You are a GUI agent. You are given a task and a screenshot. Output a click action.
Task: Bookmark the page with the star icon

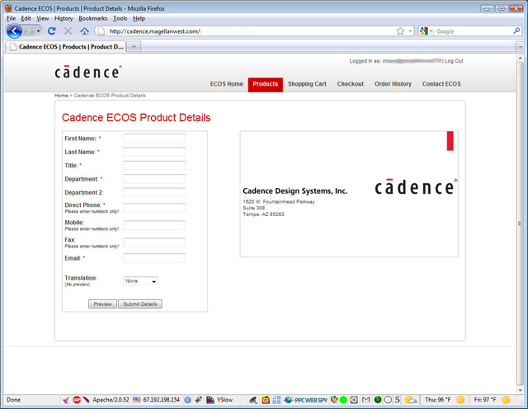pyautogui.click(x=400, y=31)
